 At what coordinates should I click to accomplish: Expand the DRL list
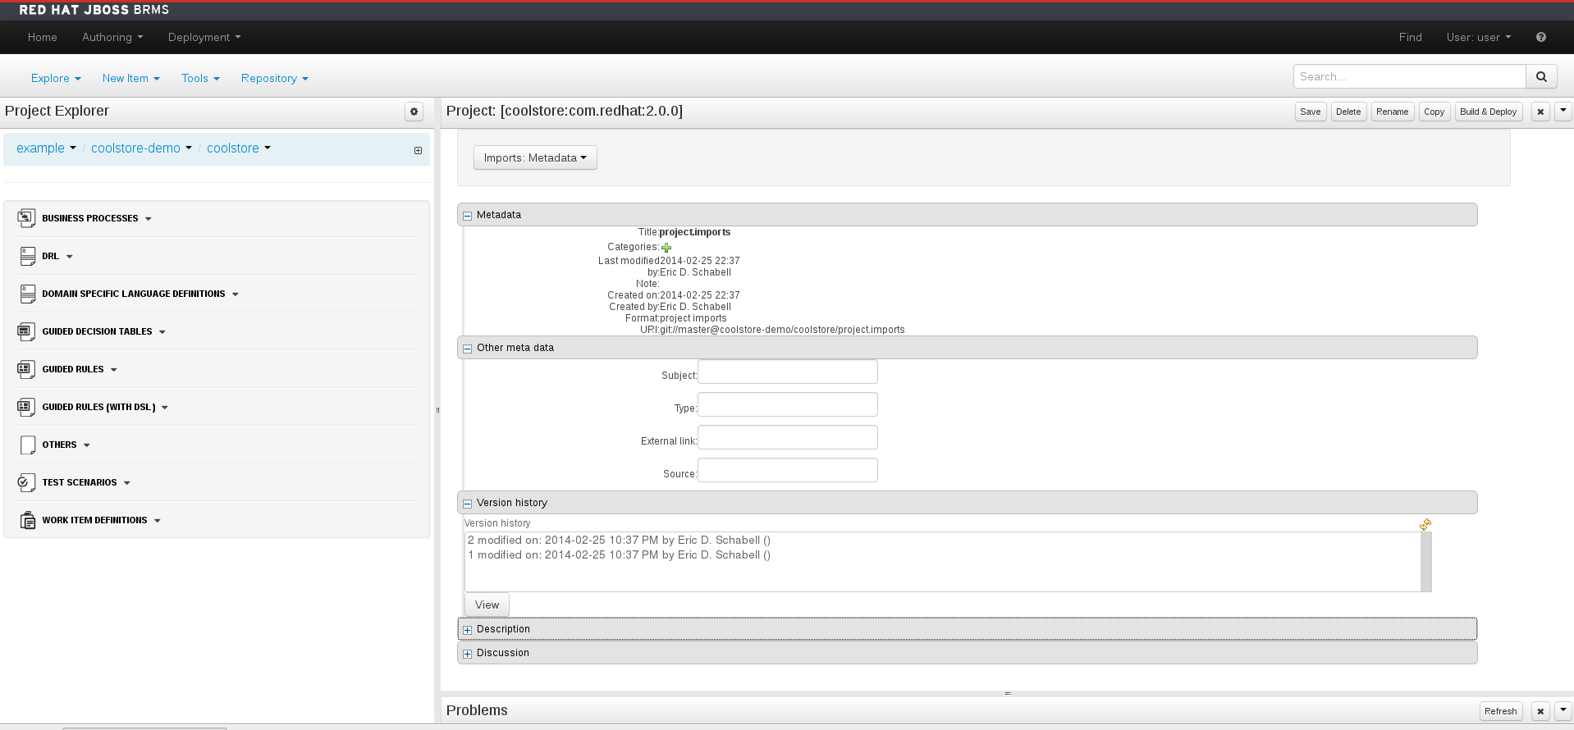coord(70,257)
